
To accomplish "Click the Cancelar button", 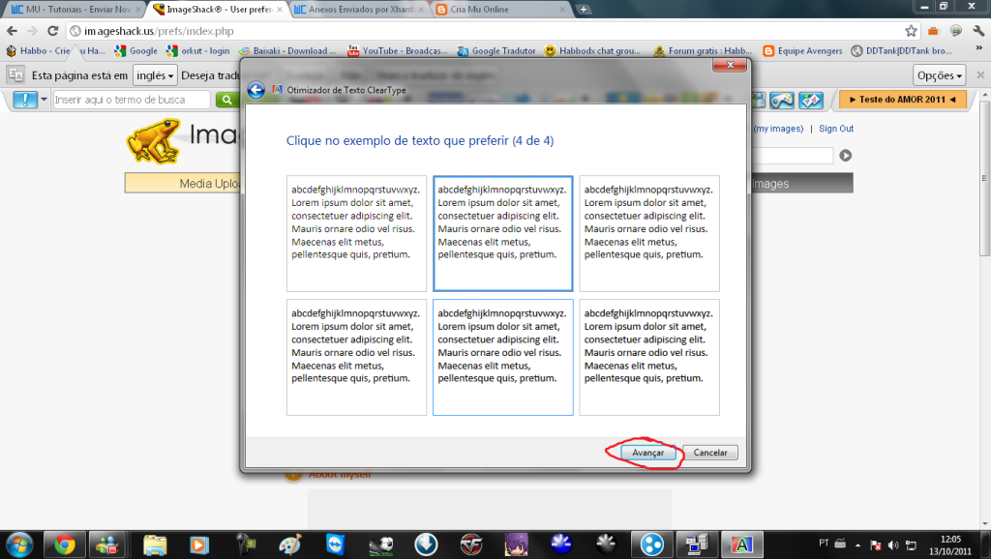I will point(709,452).
